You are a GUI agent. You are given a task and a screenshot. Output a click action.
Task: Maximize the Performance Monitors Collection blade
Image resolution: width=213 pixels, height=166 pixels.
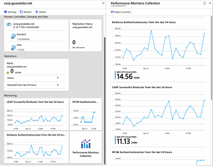pyautogui.click(x=204, y=3)
